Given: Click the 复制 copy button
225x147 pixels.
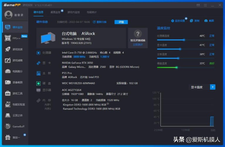Looking at the screenshot, I should tap(194, 21).
